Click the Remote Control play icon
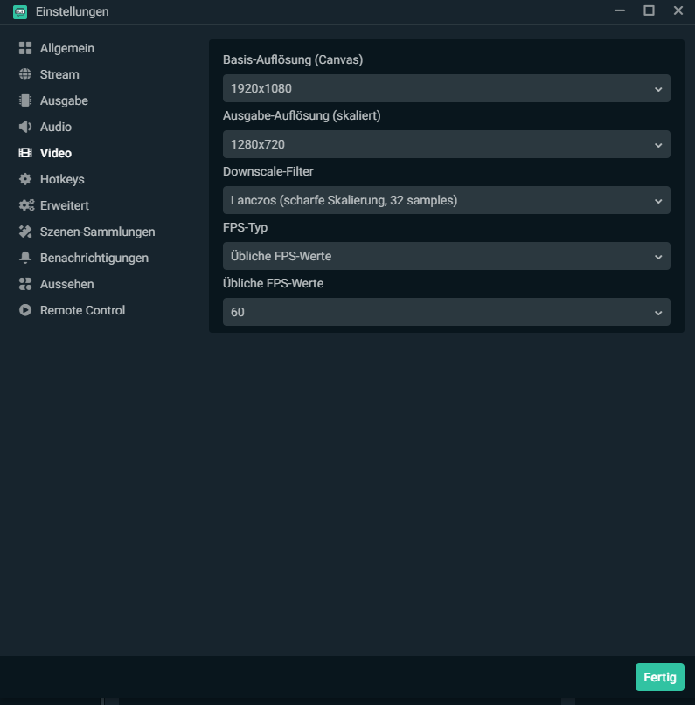The width and height of the screenshot is (695, 705). 25,310
